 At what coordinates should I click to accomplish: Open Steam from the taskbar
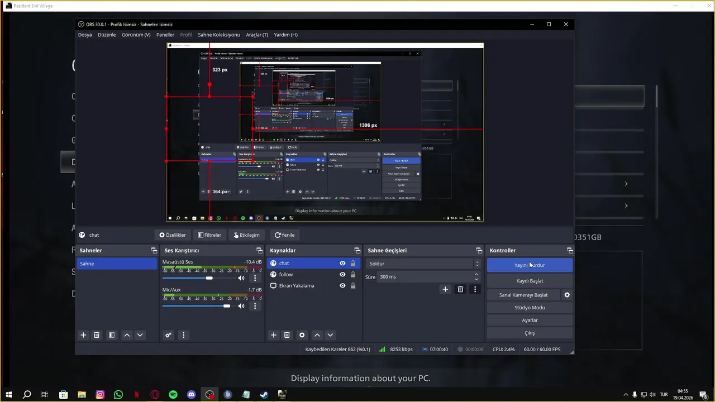[264, 395]
